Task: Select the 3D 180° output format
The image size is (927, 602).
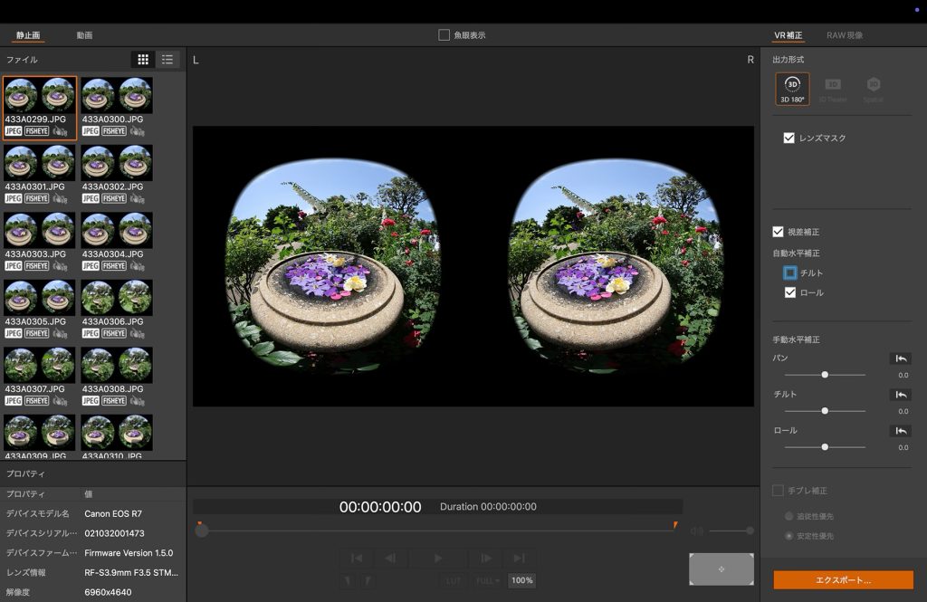Action: (792, 88)
